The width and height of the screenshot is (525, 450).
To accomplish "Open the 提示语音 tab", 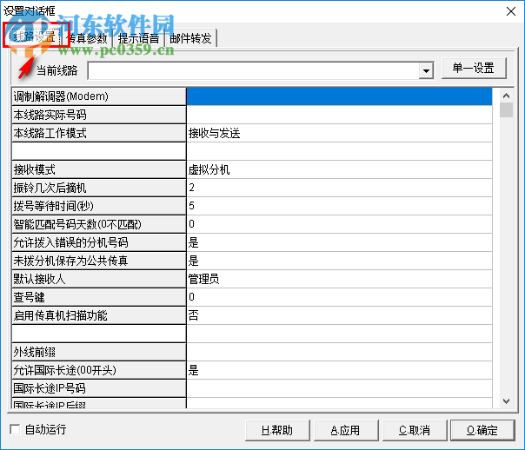I will 138,39.
